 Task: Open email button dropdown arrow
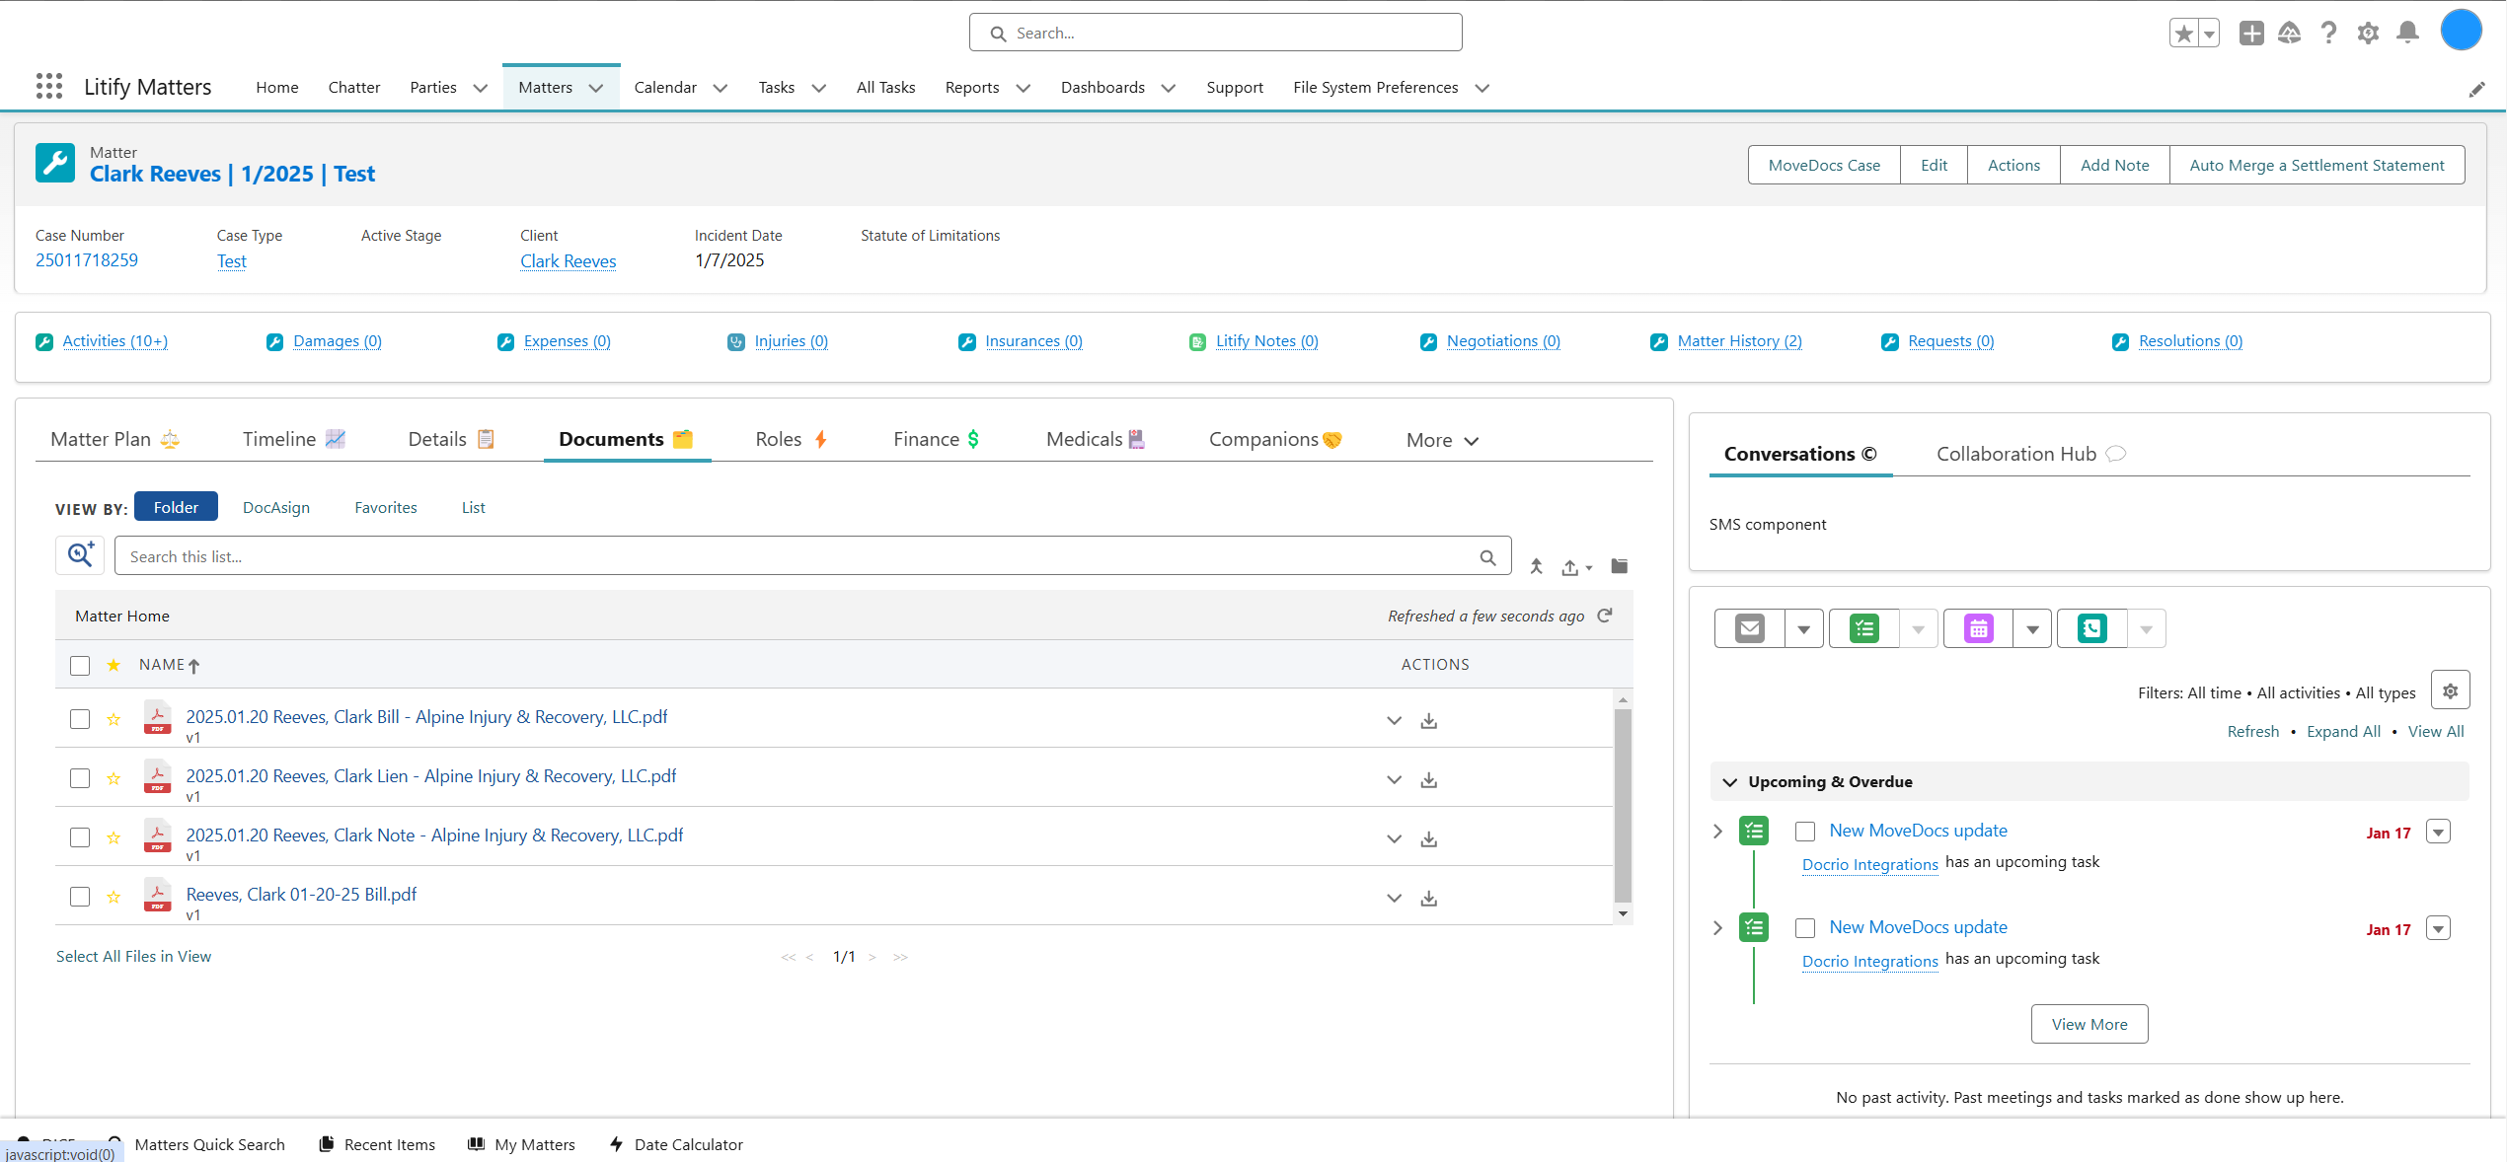[x=1804, y=628]
